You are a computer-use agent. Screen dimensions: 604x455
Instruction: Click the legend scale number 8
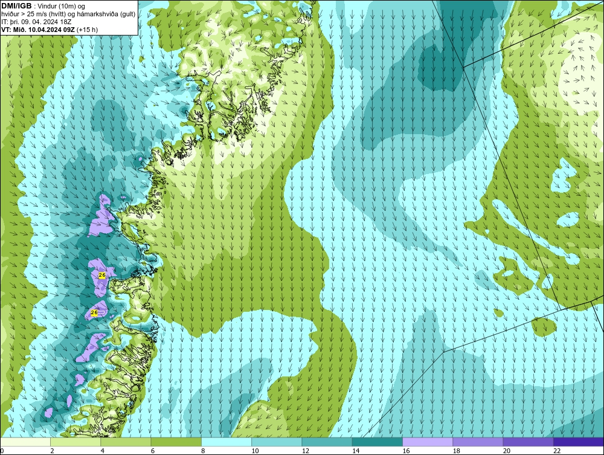[x=203, y=451]
